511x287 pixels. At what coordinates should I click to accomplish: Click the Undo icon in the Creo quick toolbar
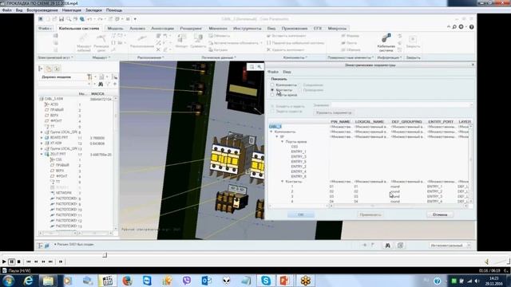[x=89, y=19]
